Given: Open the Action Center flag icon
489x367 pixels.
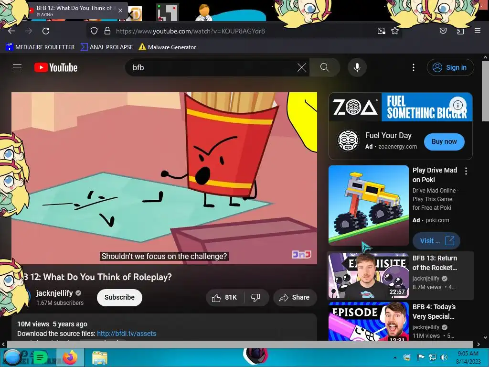Looking at the screenshot, I should 421,357.
